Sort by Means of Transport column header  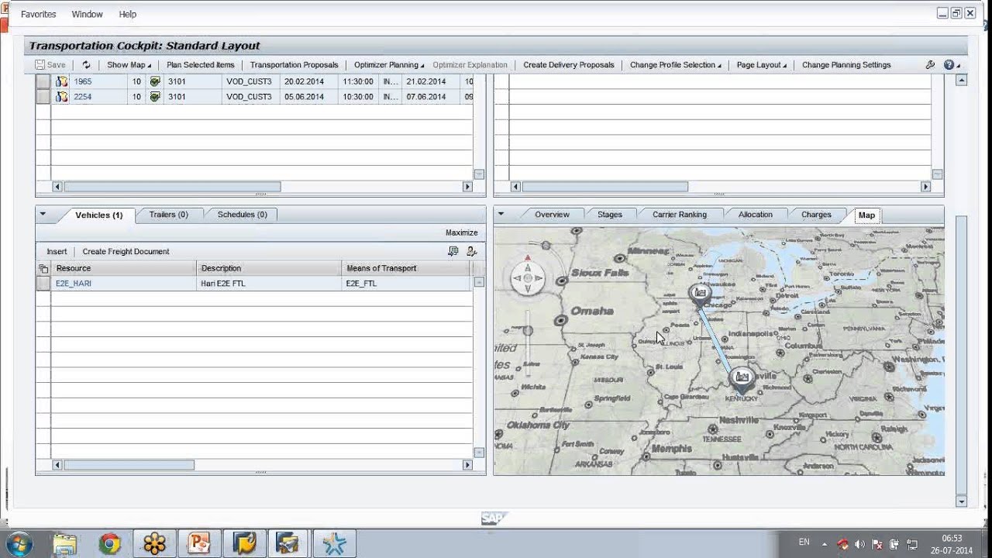(405, 268)
